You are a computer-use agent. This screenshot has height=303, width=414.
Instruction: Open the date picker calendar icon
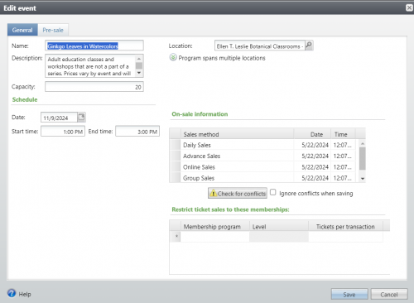click(x=81, y=118)
